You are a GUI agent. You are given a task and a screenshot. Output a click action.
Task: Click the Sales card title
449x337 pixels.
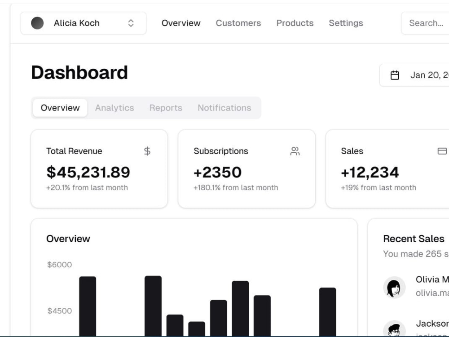352,151
